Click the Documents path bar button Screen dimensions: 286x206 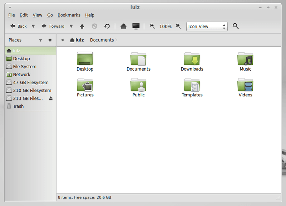coord(102,40)
